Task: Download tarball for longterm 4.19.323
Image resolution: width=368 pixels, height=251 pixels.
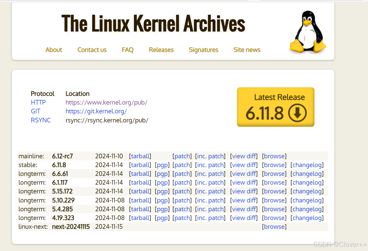Action: click(x=140, y=218)
